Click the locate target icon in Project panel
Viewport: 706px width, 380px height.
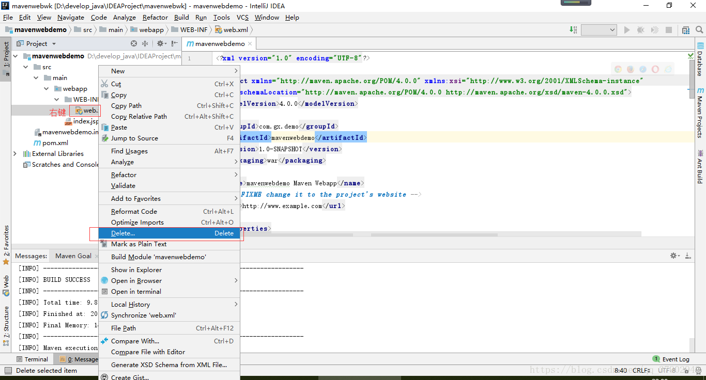[x=134, y=44]
